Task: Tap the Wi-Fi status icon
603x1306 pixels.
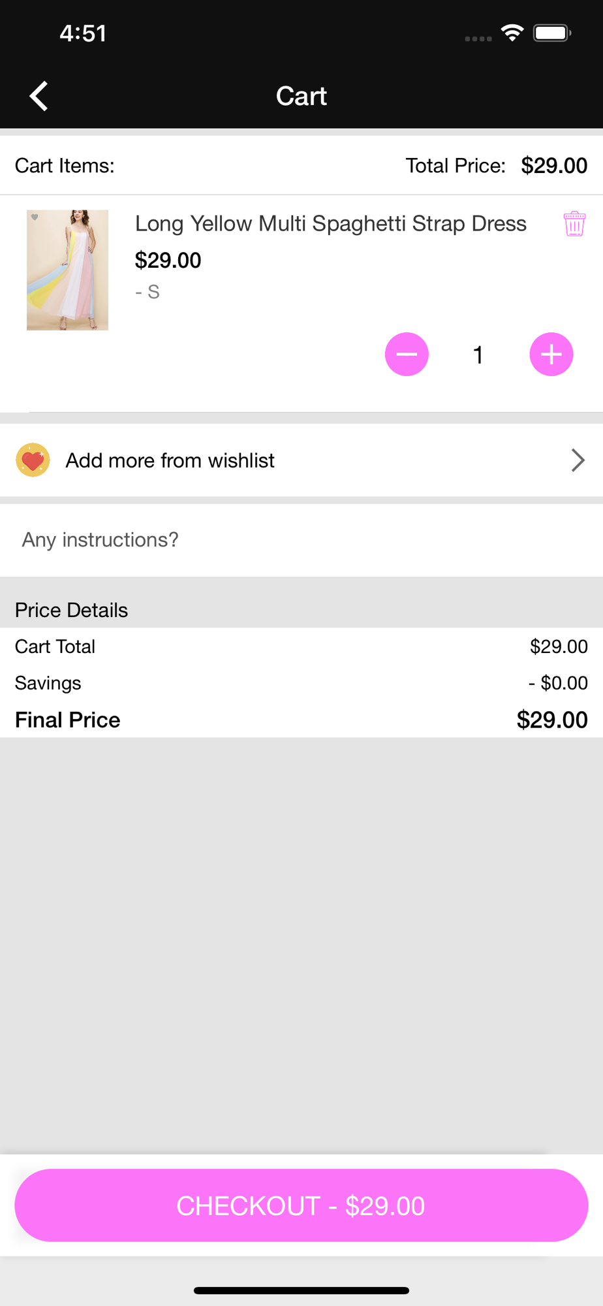Action: pyautogui.click(x=512, y=33)
